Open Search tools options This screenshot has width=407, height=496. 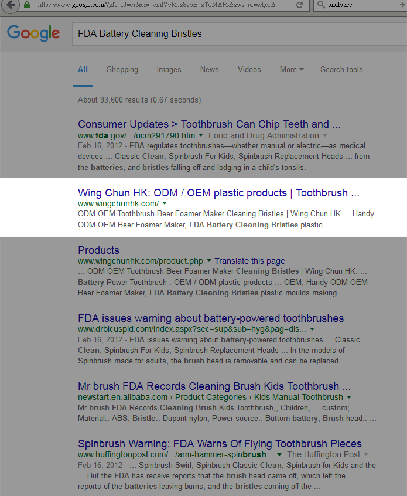point(341,70)
